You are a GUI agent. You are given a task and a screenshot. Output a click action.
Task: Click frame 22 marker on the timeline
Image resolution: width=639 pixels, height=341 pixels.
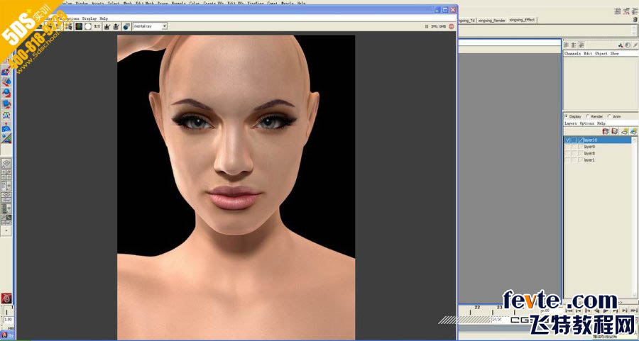pos(477,307)
